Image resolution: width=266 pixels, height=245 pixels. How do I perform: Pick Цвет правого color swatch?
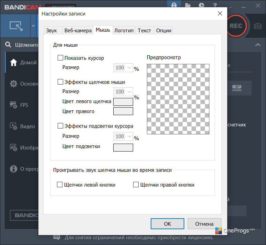(123, 111)
